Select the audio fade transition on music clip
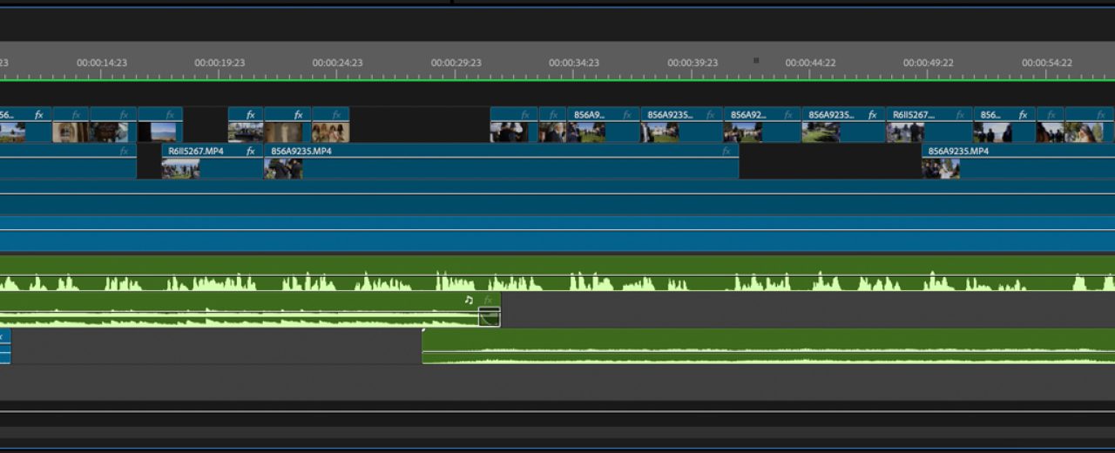 490,317
